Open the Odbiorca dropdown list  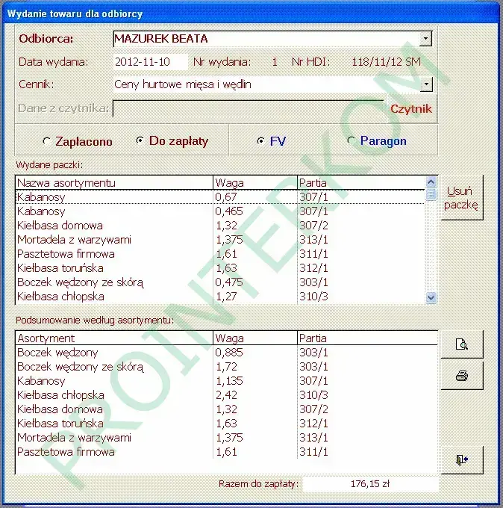[426, 39]
